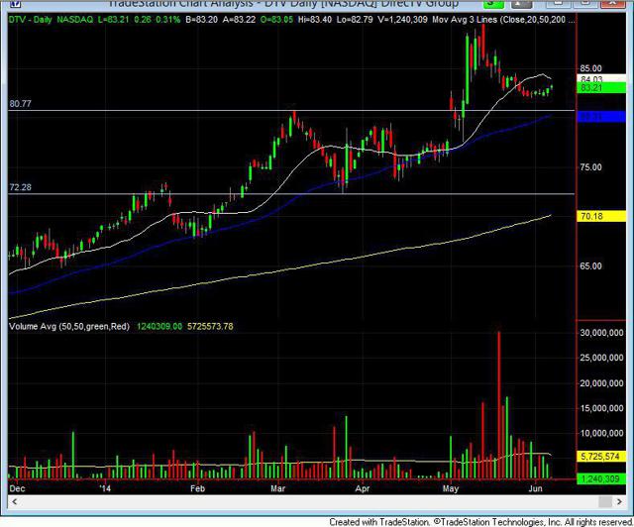634x527 pixels.
Task: Click the 65.00 price axis label
Action: point(590,266)
